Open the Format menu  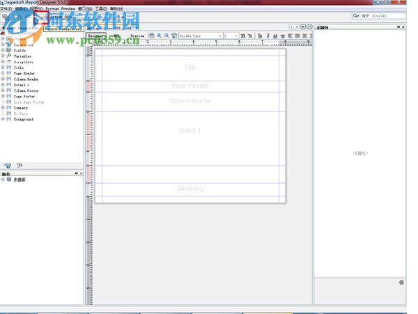click(x=52, y=8)
